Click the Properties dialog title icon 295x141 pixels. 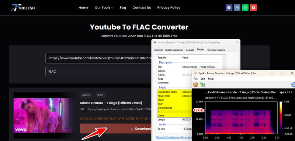pos(155,43)
